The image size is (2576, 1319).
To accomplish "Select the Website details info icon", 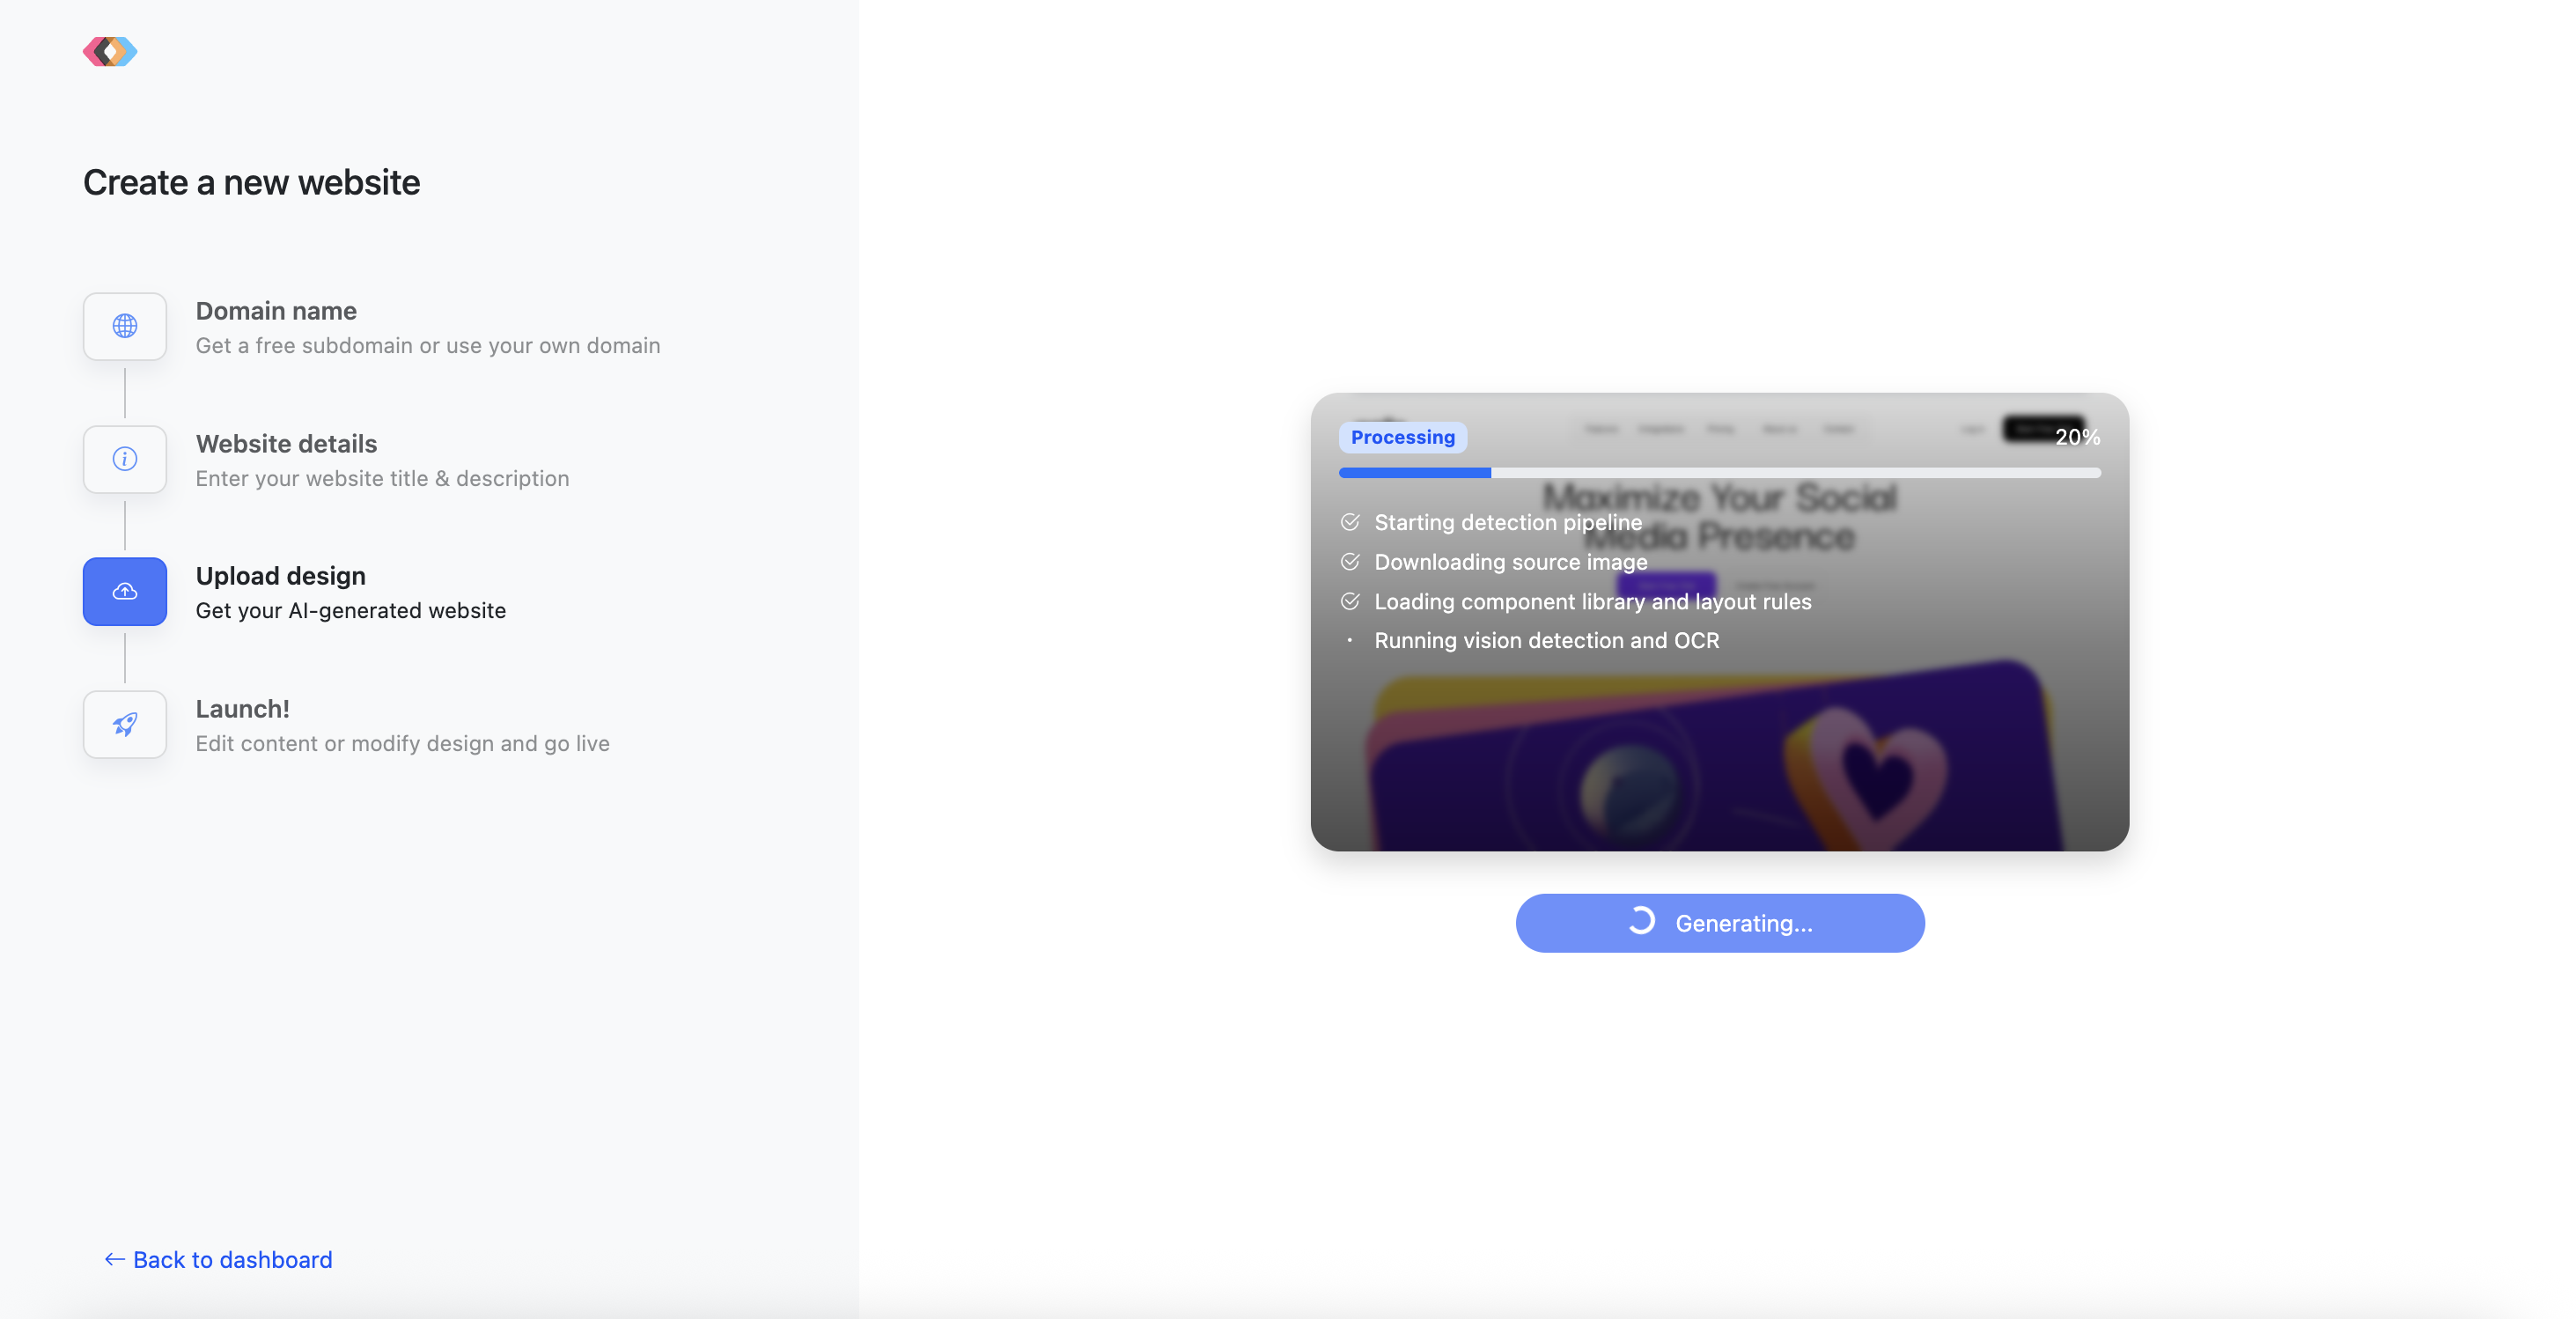I will pyautogui.click(x=125, y=459).
